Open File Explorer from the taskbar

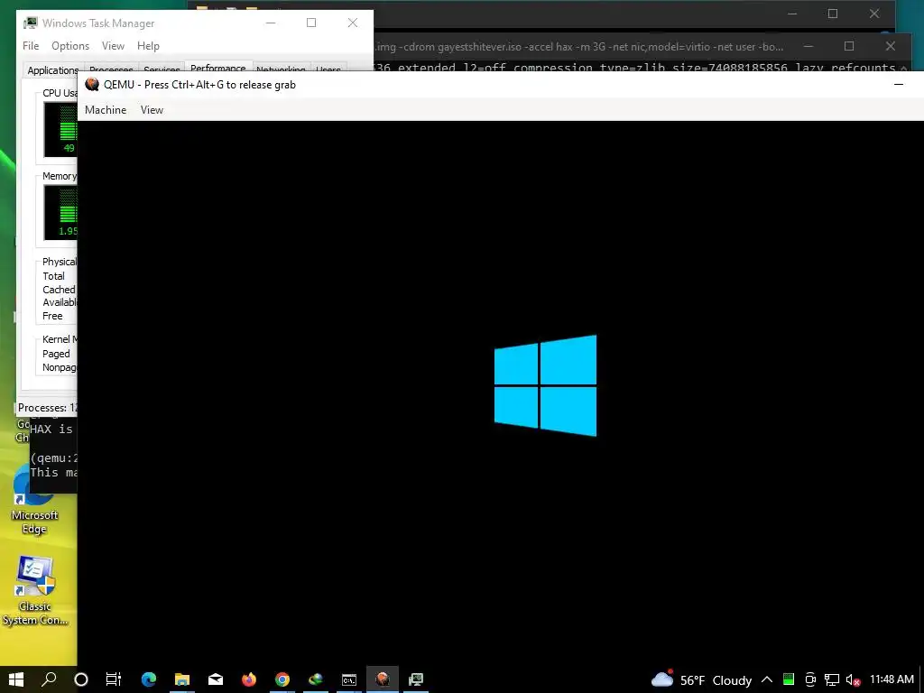pos(182,679)
